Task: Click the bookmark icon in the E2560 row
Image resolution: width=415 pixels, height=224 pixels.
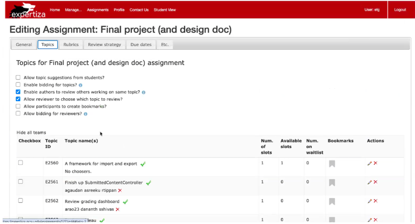Action: [x=332, y=164]
